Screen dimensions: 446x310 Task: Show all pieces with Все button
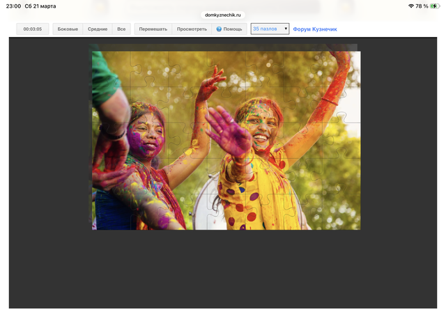click(x=121, y=29)
